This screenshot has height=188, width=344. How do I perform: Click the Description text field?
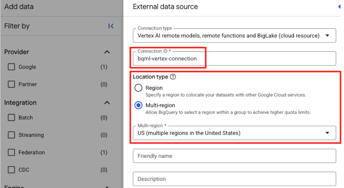coord(234,179)
